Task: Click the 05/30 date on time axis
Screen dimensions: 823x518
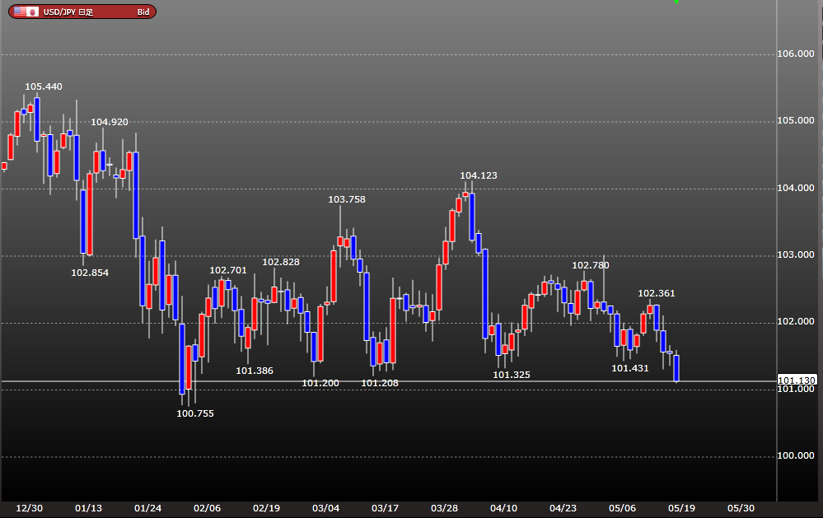Action: pos(741,508)
